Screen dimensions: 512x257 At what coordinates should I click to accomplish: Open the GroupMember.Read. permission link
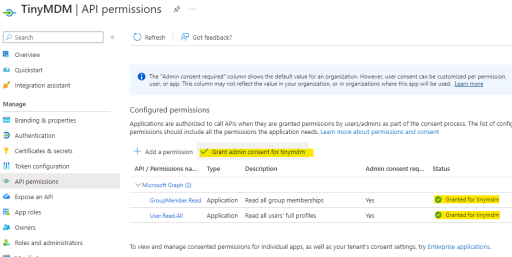tap(176, 200)
